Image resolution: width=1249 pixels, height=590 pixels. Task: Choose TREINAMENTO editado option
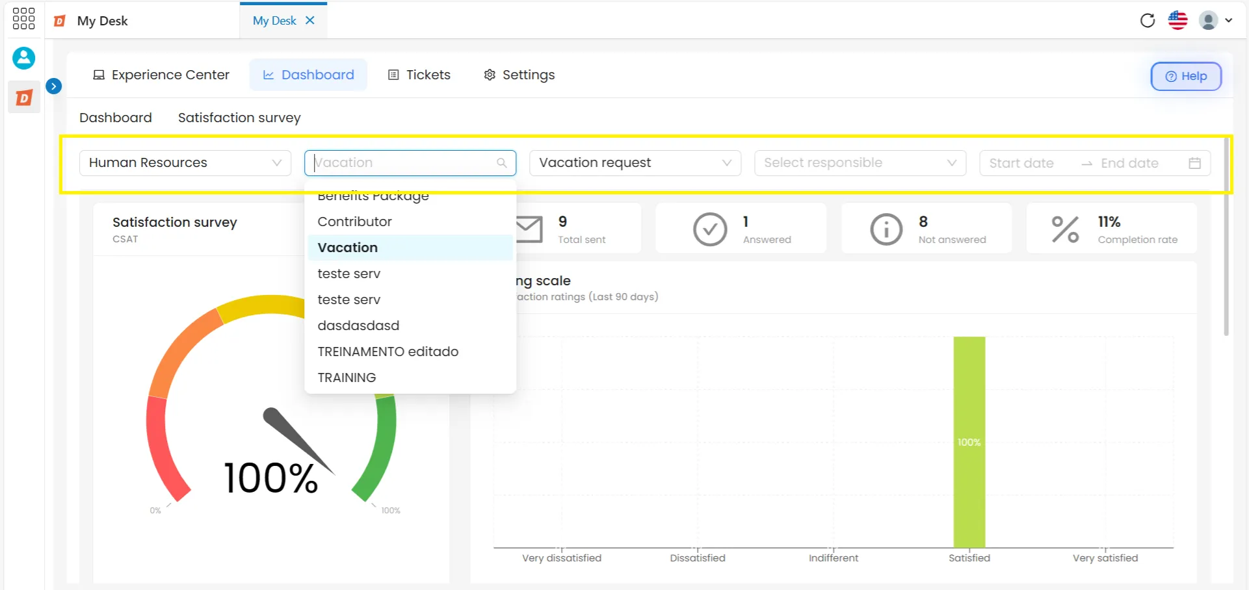coord(410,352)
